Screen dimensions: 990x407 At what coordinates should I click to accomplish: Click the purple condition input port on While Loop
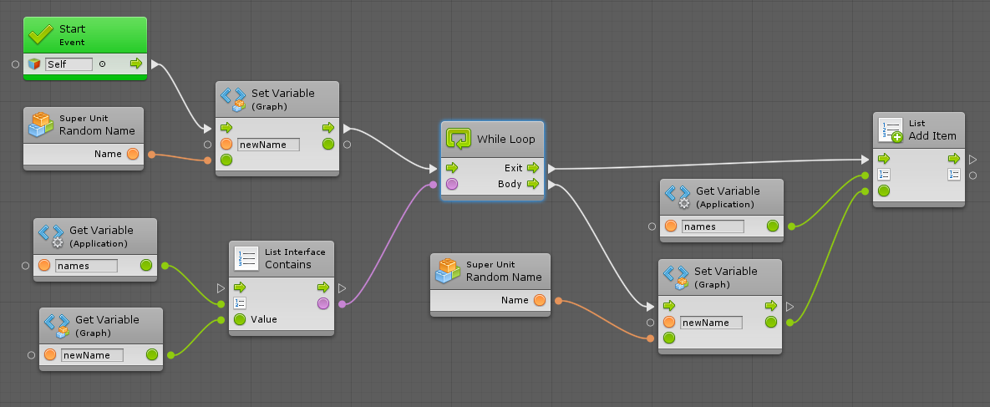click(452, 184)
